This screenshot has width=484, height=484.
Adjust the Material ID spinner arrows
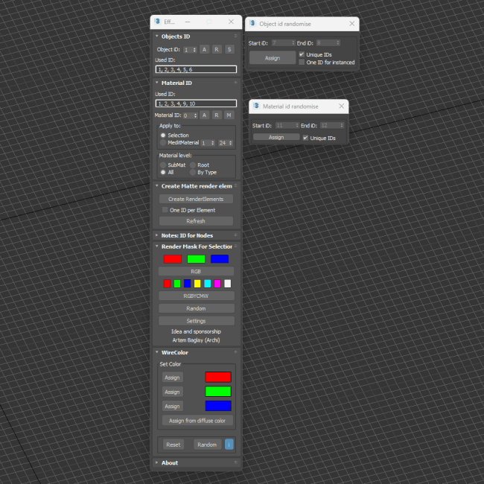(x=195, y=115)
